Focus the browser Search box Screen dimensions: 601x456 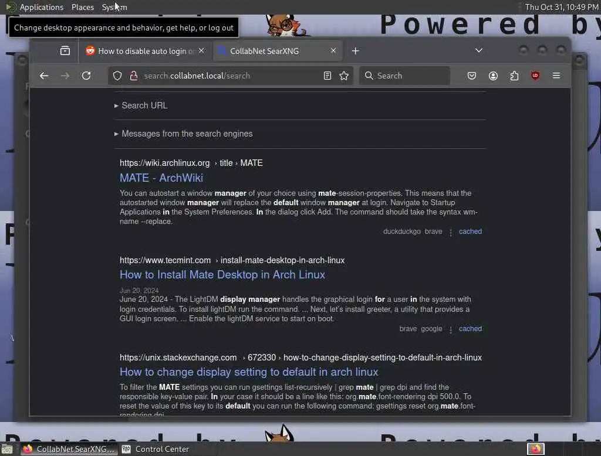404,76
